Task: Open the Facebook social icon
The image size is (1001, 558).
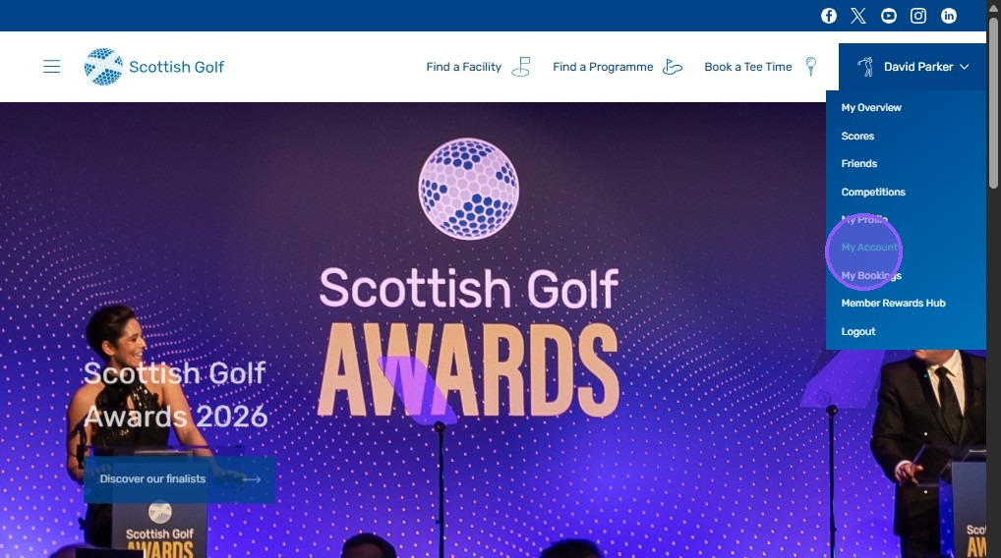Action: 829,16
